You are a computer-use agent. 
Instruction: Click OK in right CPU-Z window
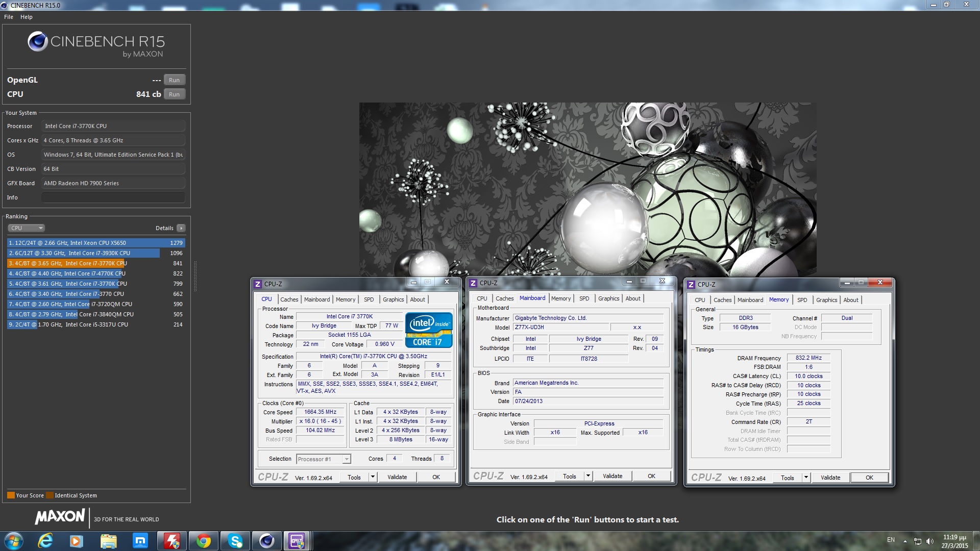tap(869, 478)
